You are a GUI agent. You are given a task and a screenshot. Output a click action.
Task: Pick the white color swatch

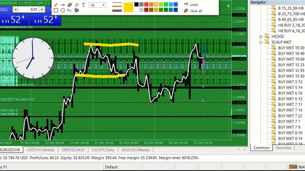coord(137,9)
